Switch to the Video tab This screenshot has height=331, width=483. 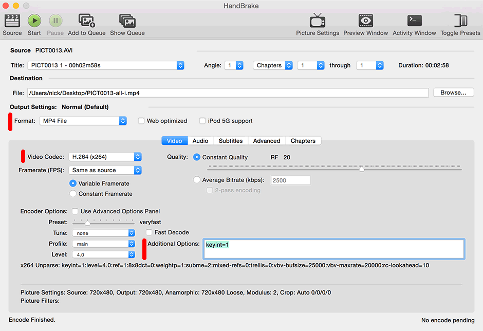(174, 141)
